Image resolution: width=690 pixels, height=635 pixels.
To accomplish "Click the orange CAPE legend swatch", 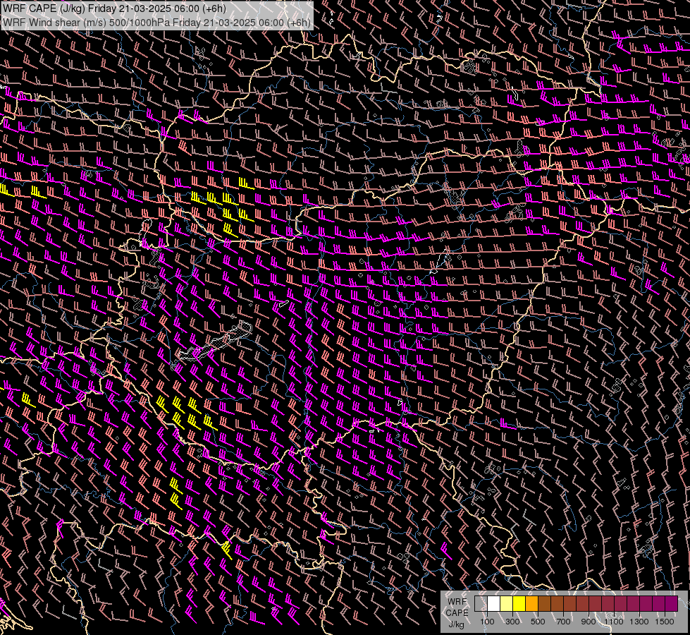I will click(x=531, y=604).
